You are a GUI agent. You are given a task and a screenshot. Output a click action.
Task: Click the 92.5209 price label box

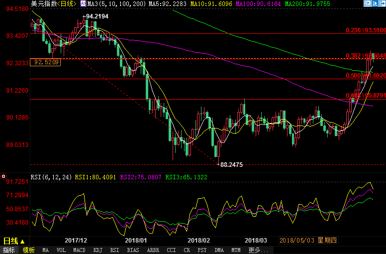coord(45,62)
